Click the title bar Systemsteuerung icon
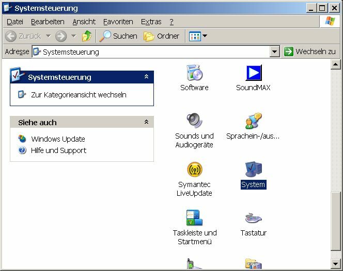Screen dimensions: 343x271 click(8, 8)
